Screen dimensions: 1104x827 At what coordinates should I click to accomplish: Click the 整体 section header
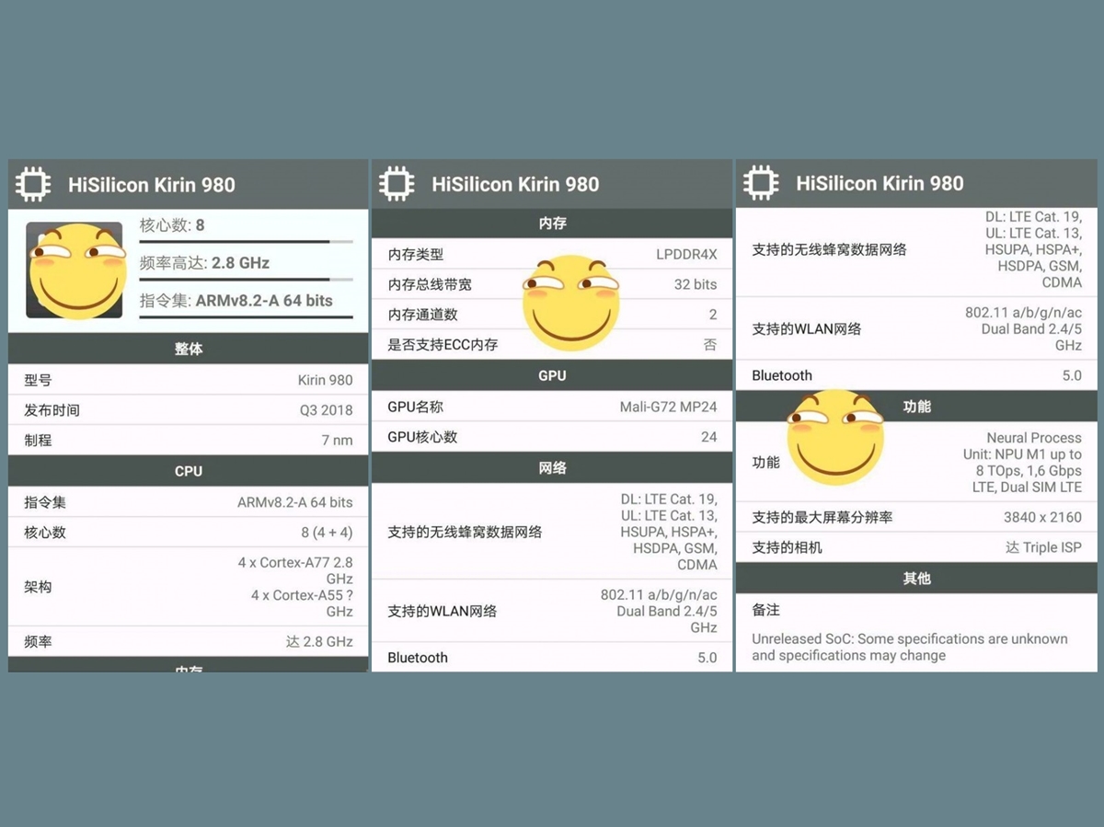[189, 350]
